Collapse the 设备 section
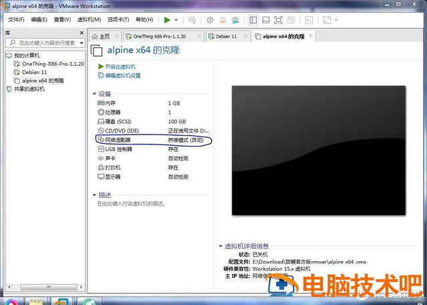 pyautogui.click(x=95, y=94)
